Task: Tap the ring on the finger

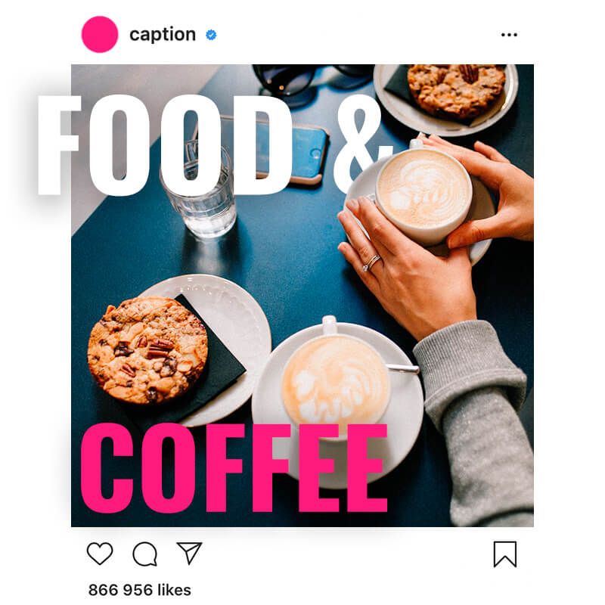Action: pos(371,263)
